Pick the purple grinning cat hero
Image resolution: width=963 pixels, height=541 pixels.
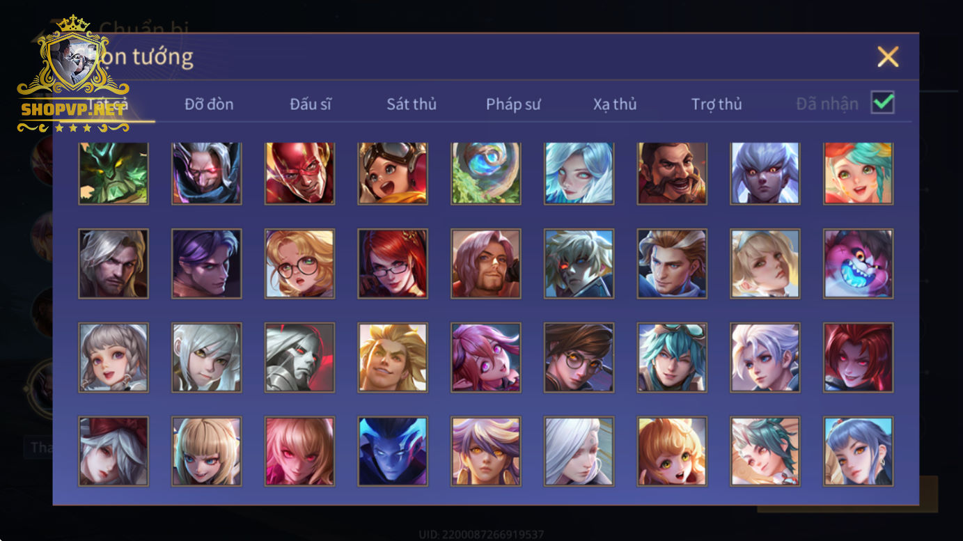[859, 264]
